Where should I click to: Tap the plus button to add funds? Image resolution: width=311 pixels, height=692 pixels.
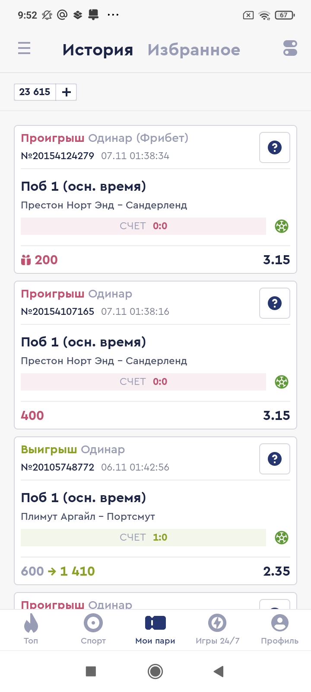coord(67,92)
